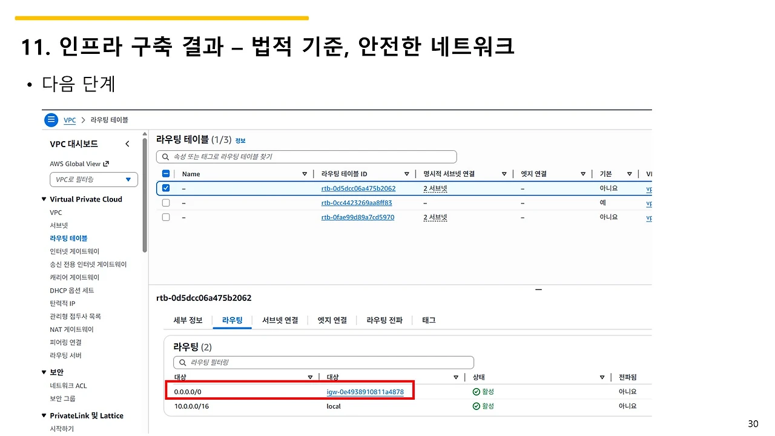
Task: Uncheck rtb-0d5dcc06a475b2062 row
Action: click(165, 188)
